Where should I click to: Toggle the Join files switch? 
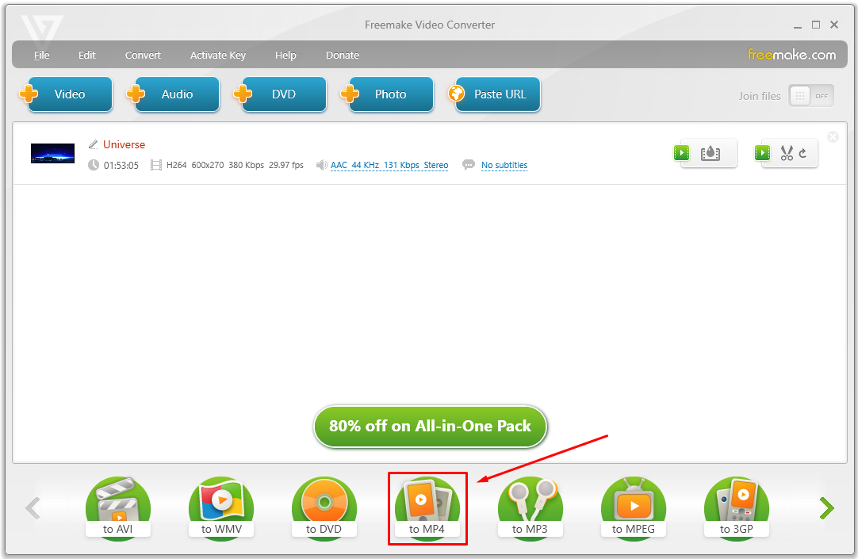pos(811,96)
